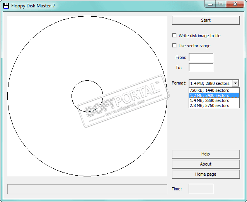Choose 1.4 MB; 2880 sectors in list

click(x=214, y=100)
